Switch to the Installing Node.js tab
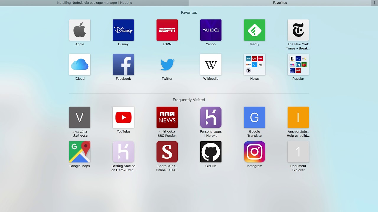378x212 pixels. coord(94,3)
